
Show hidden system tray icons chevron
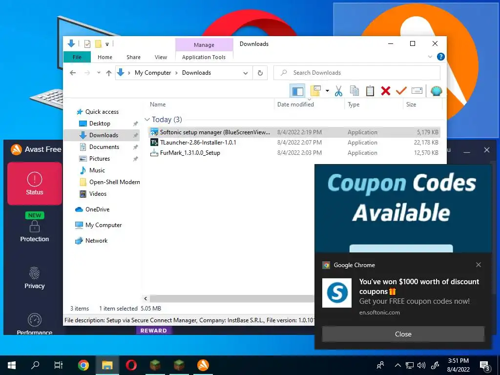397,365
